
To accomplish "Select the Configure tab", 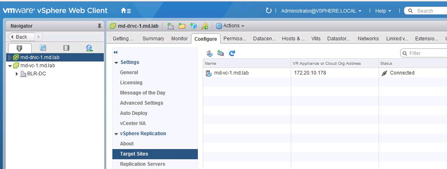I will click(x=206, y=39).
